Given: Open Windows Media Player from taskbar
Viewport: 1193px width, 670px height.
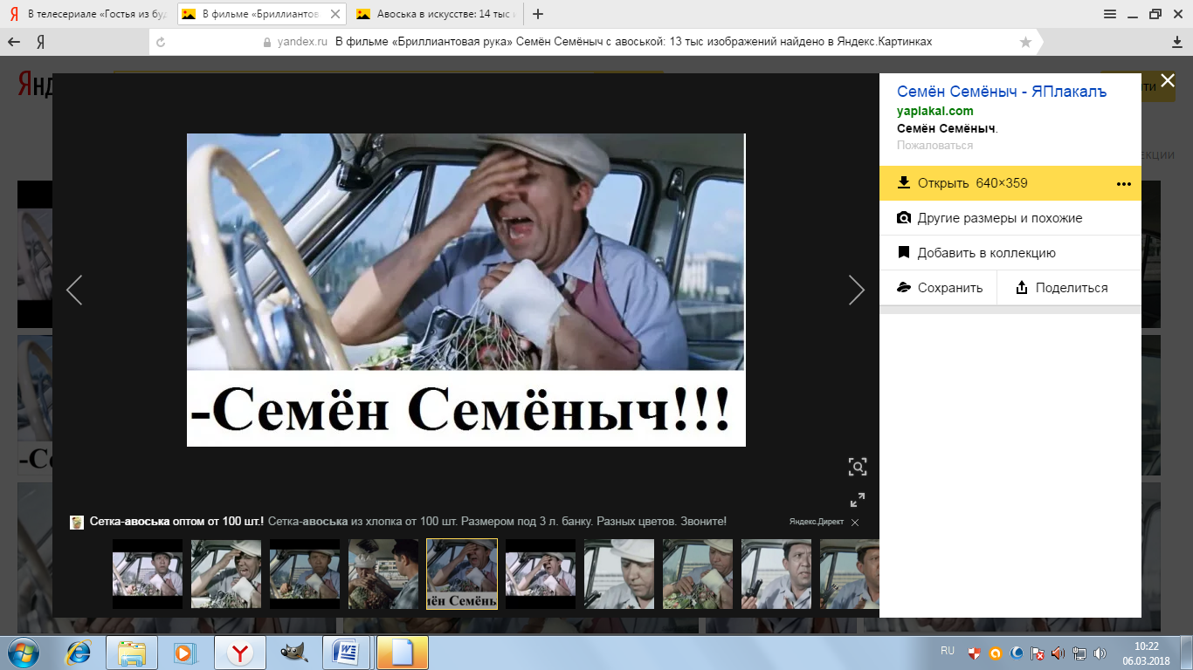Looking at the screenshot, I should [x=186, y=653].
